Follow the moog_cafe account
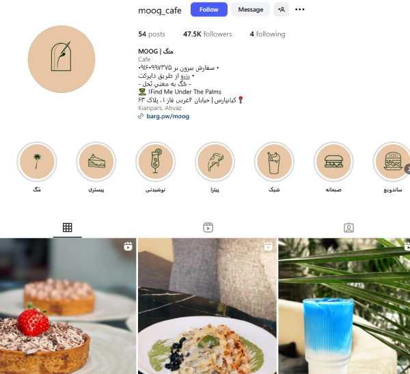Viewport: 410px width, 374px height. (x=209, y=10)
